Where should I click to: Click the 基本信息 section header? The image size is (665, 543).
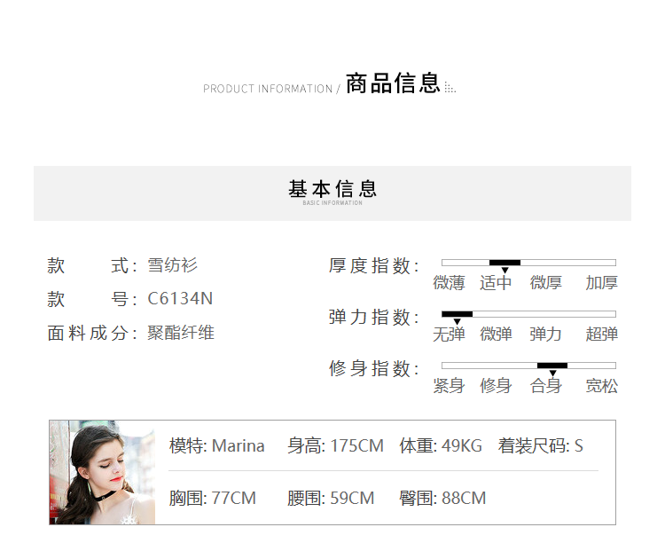(x=332, y=190)
